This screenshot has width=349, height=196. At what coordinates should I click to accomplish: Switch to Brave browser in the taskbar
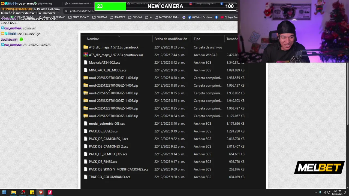point(41,192)
